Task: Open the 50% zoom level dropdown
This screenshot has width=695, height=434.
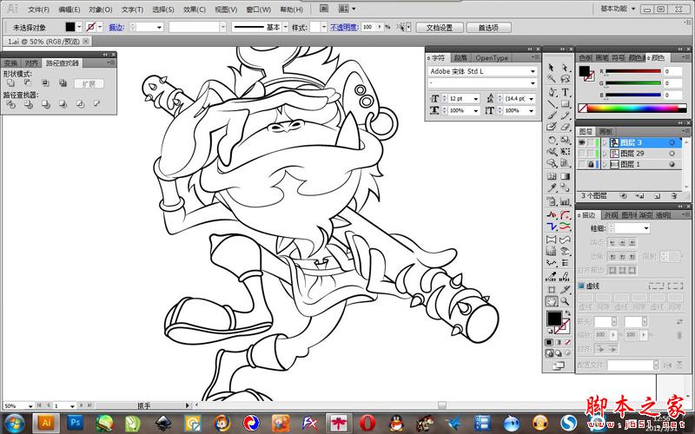Action: coord(30,405)
